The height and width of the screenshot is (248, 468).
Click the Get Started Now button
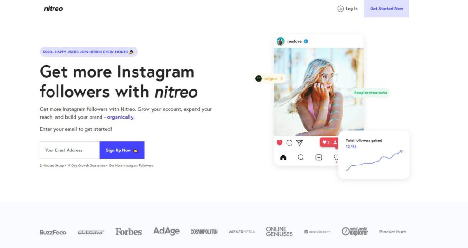click(387, 9)
